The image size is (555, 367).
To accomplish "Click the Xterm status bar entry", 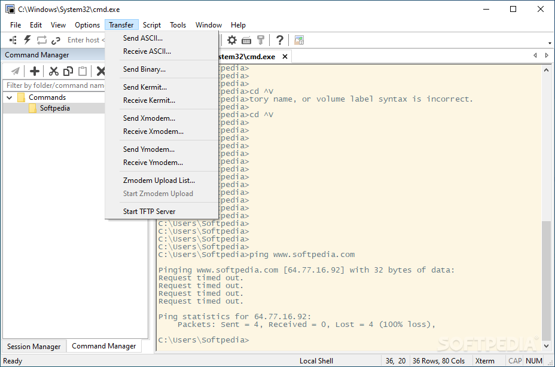I will [484, 361].
